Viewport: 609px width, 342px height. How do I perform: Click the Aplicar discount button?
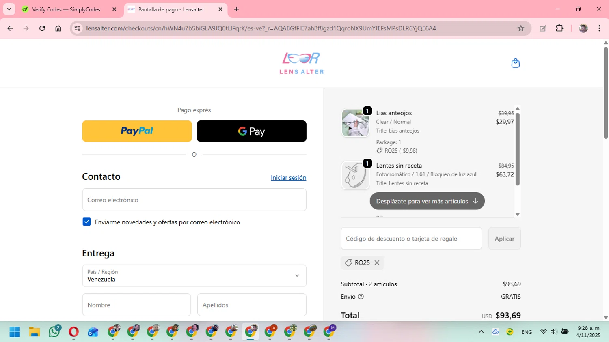[504, 239]
